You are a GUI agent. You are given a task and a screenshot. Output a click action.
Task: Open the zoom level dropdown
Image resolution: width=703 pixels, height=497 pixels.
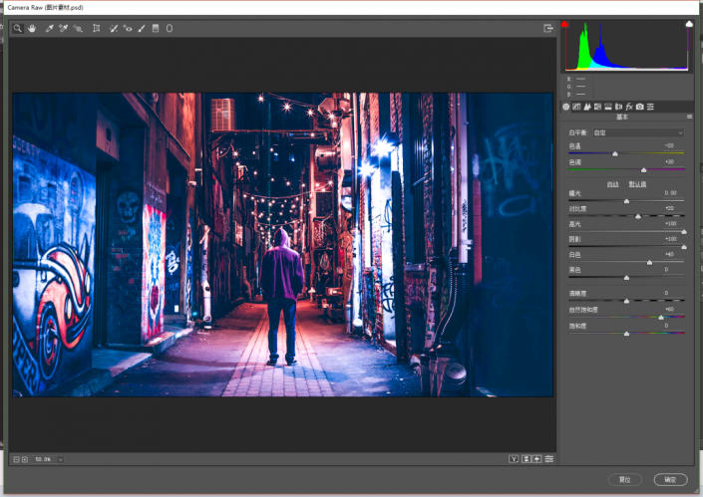point(60,459)
